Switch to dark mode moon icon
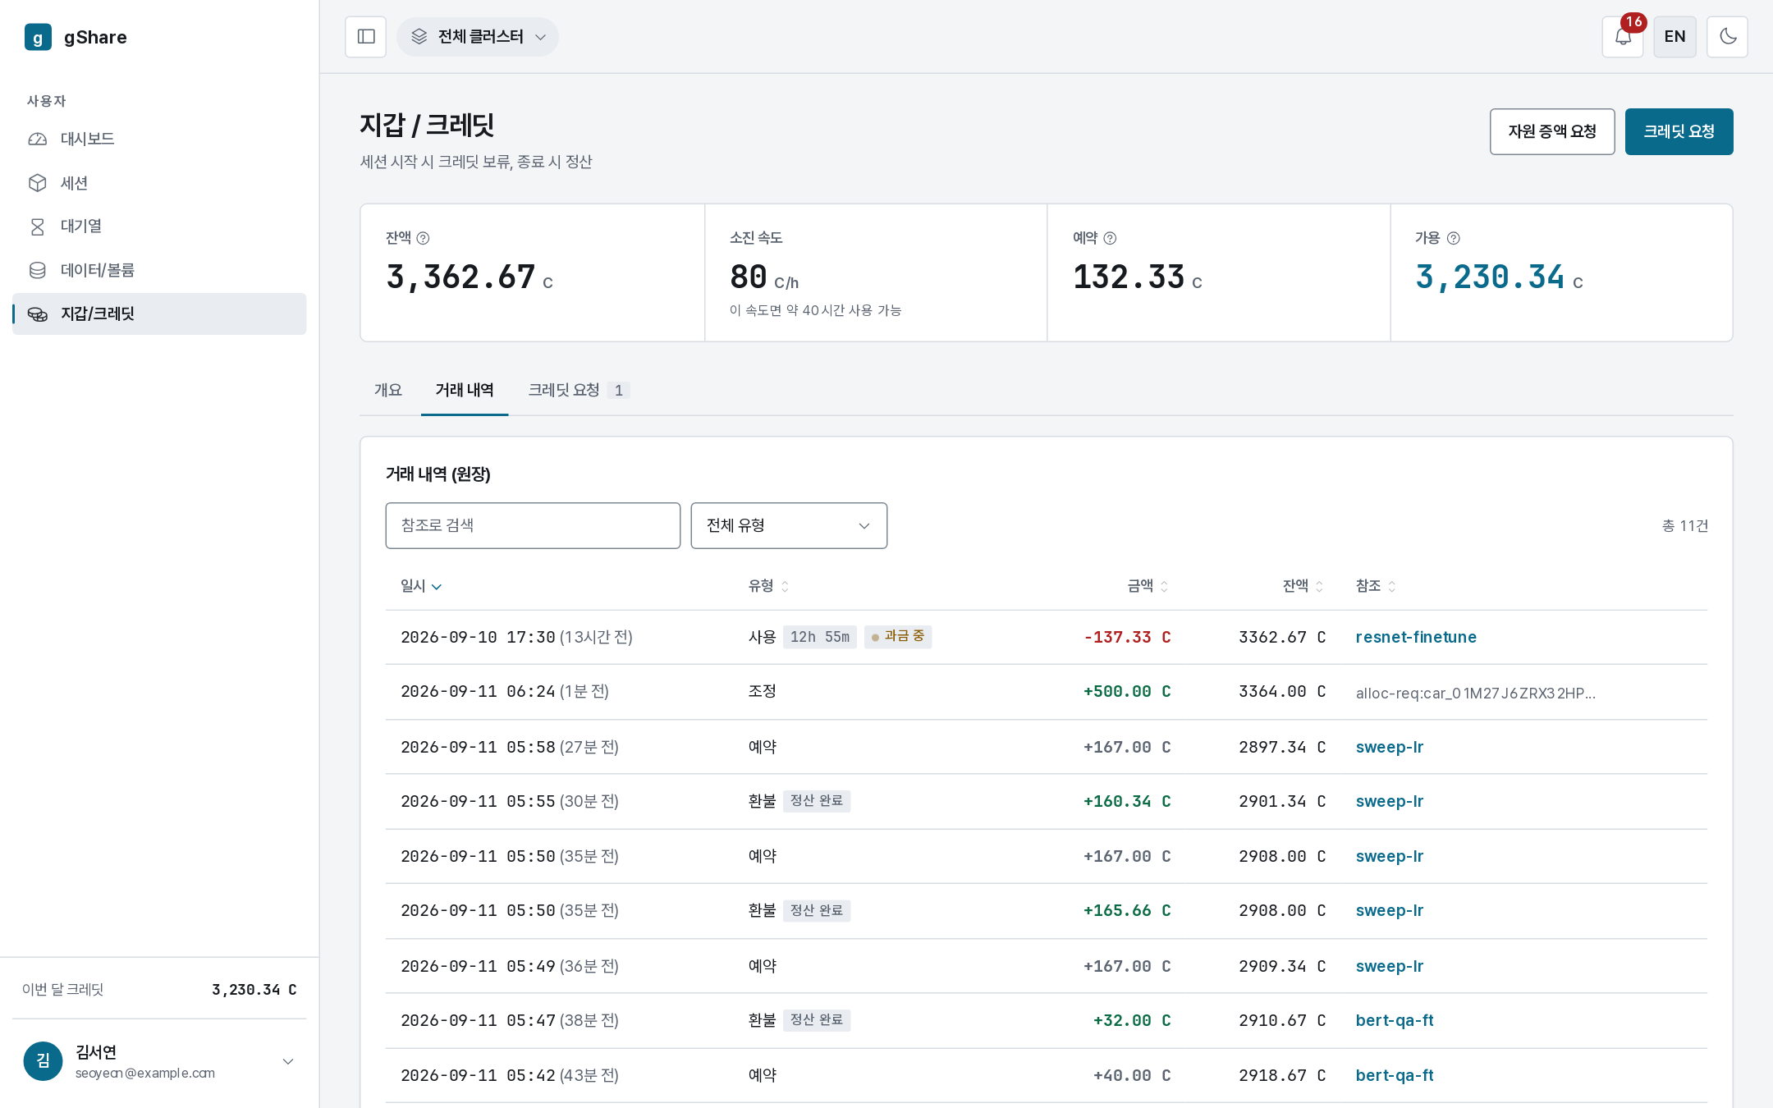 point(1727,37)
